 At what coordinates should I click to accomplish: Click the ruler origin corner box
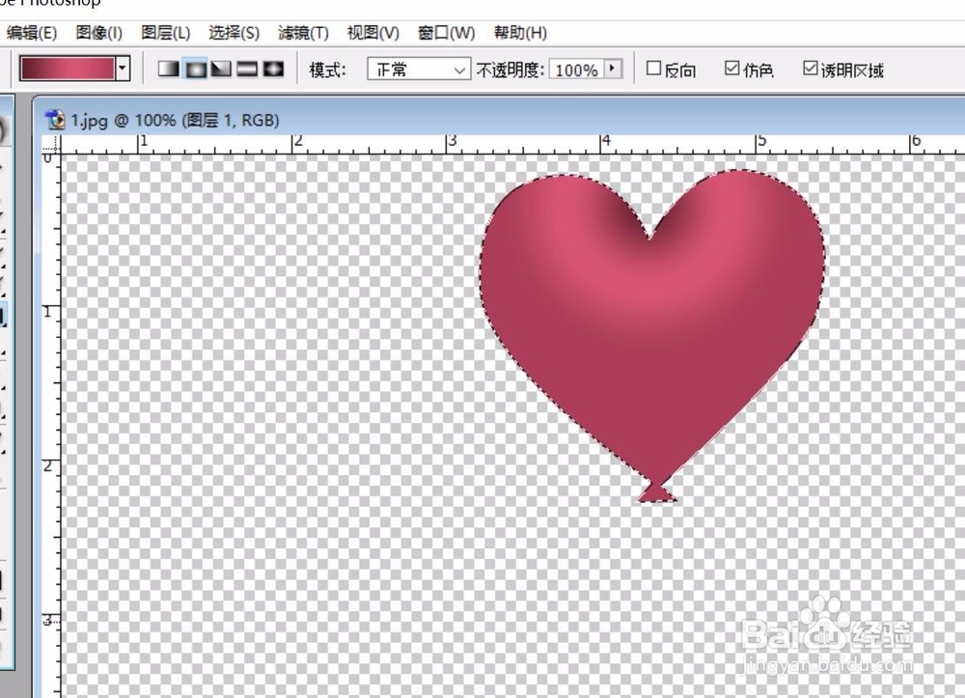(x=51, y=145)
